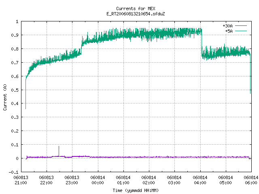This screenshot has width=259, height=194.
Task: Click the green +5A legend line sample
Action: coord(241,31)
